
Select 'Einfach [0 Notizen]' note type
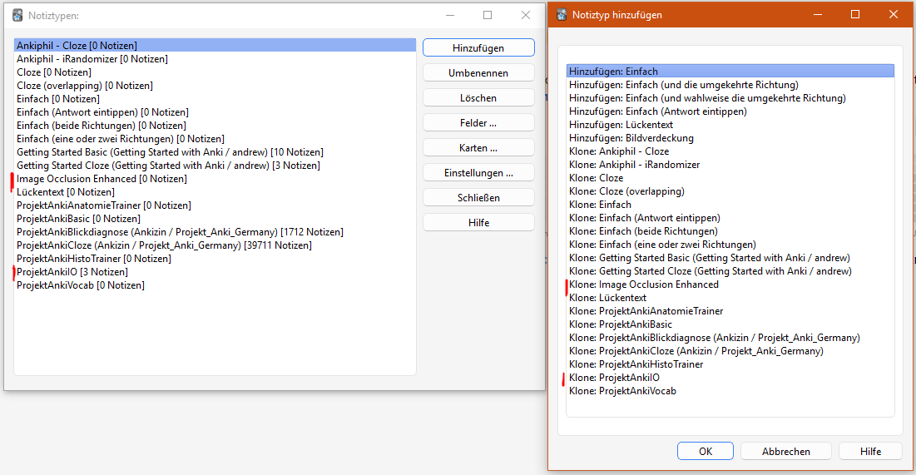(x=215, y=99)
